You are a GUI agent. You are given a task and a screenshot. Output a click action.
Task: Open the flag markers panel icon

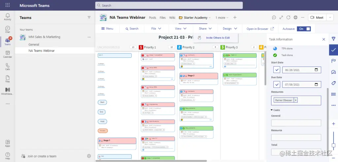click(333, 61)
